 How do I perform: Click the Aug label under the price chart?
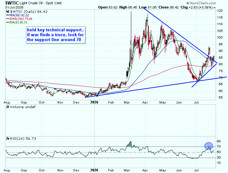click(x=7, y=102)
